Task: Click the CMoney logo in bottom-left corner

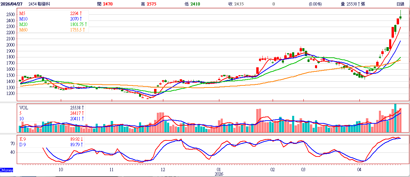Action: pyautogui.click(x=6, y=169)
